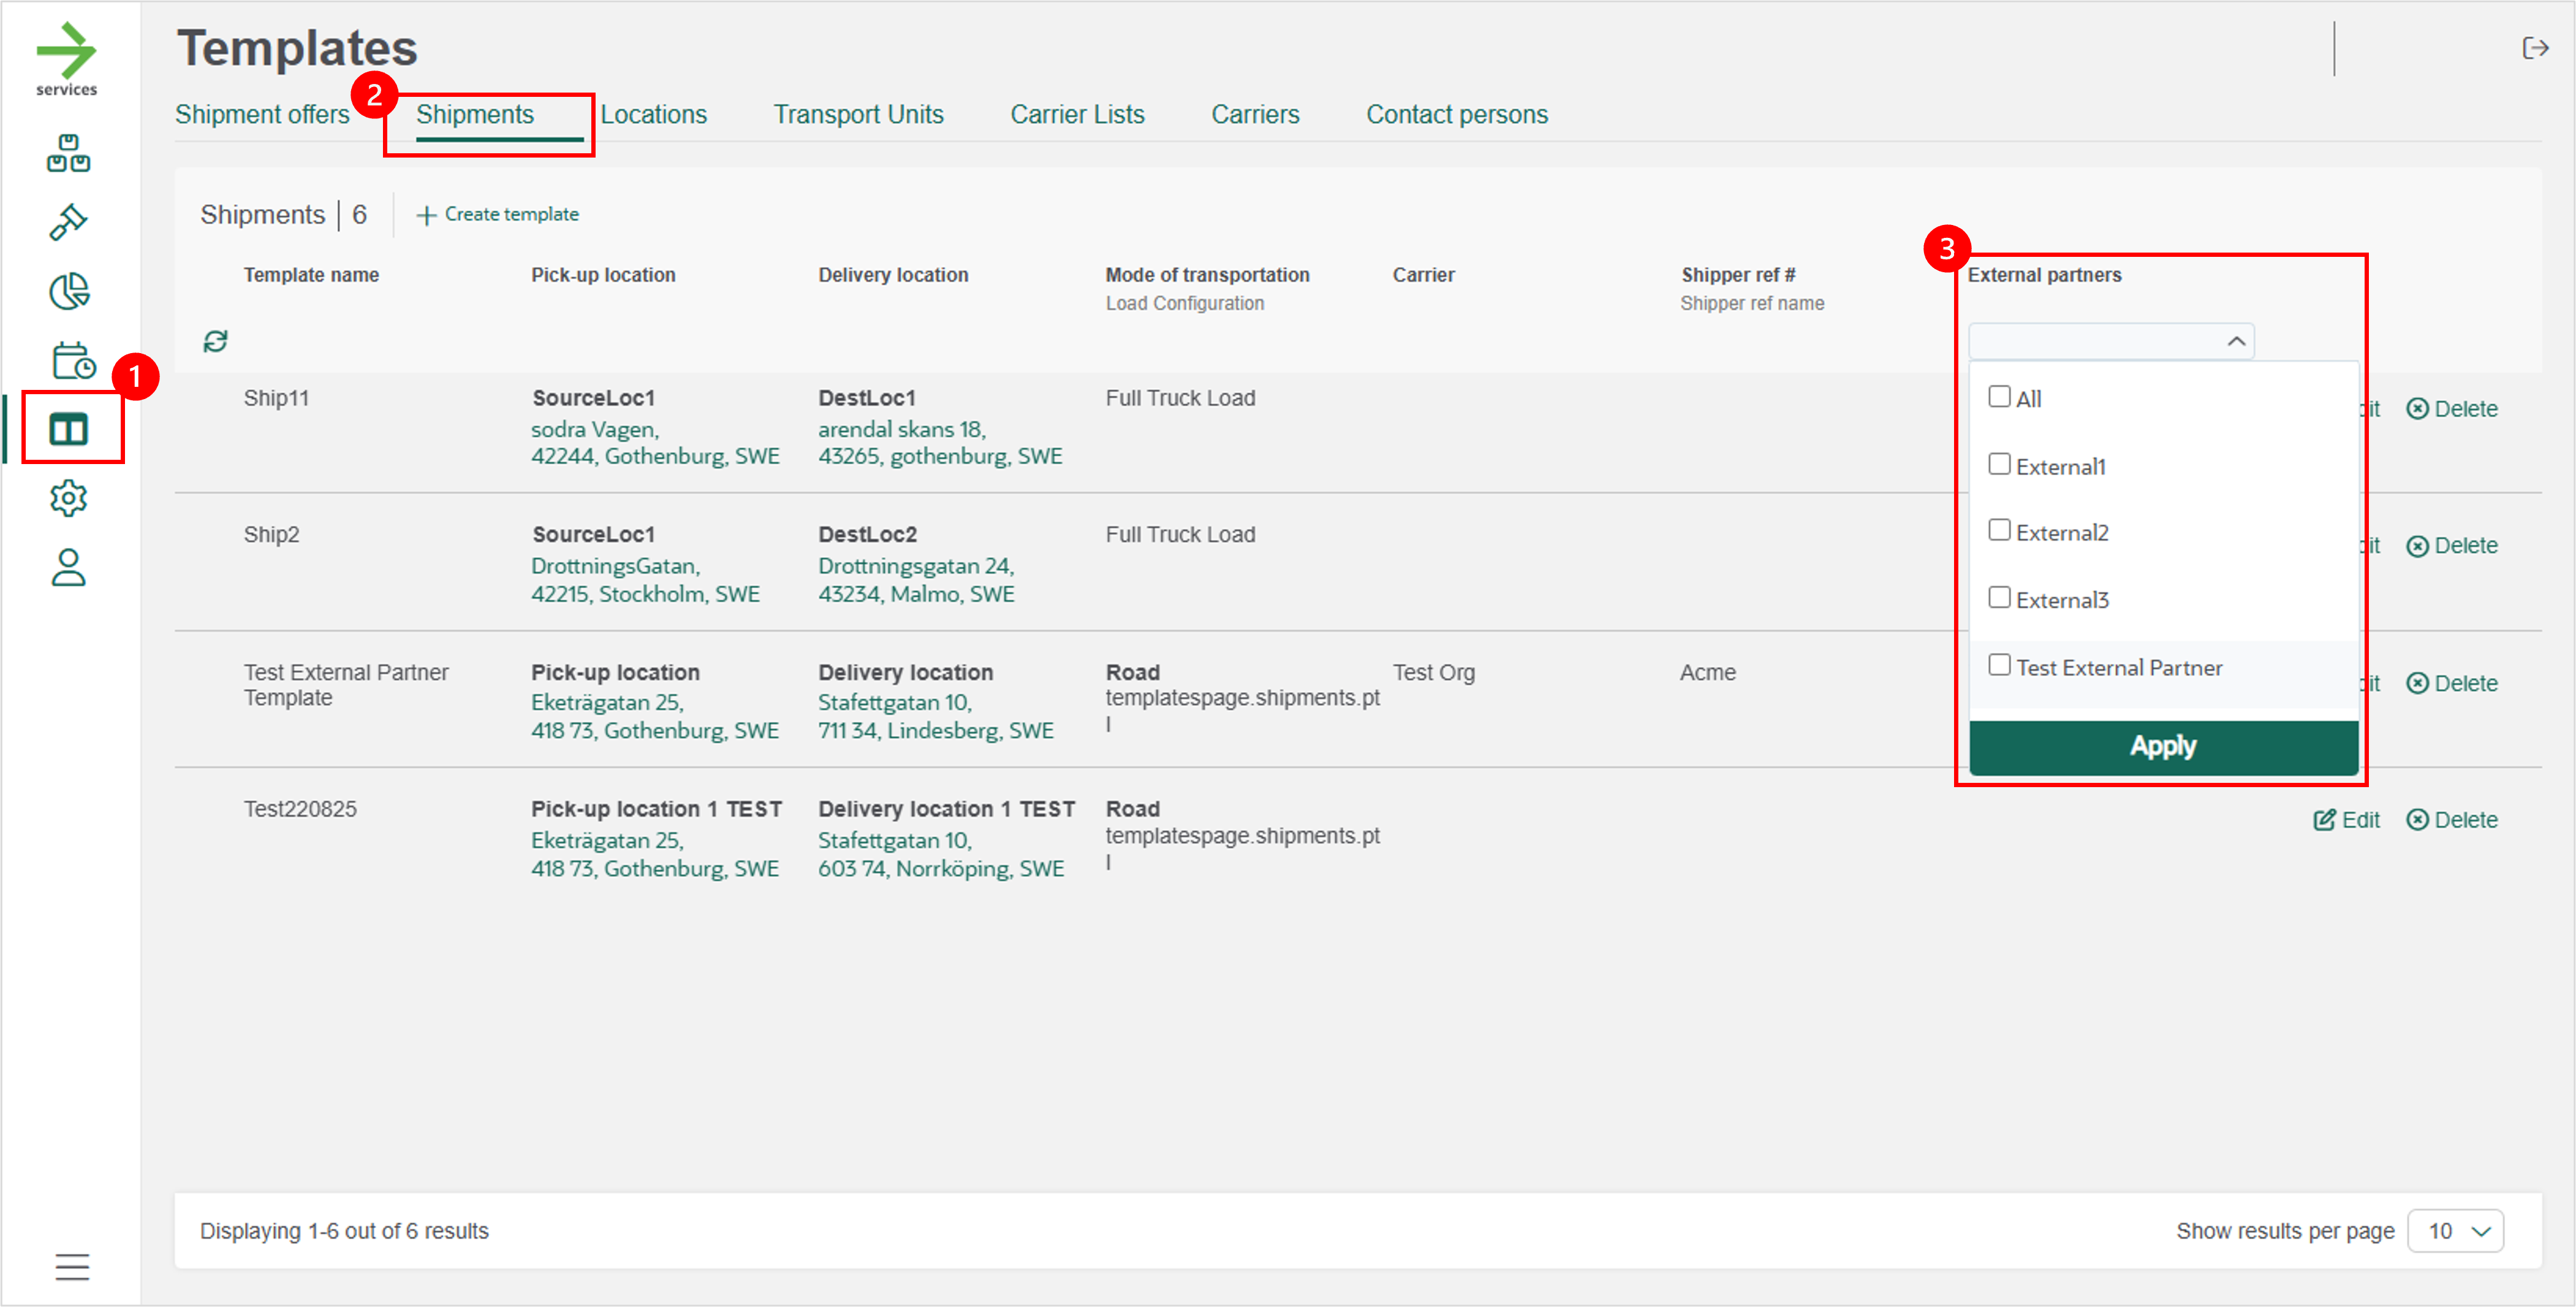
Task: Click the Apply filter button
Action: click(x=2163, y=747)
